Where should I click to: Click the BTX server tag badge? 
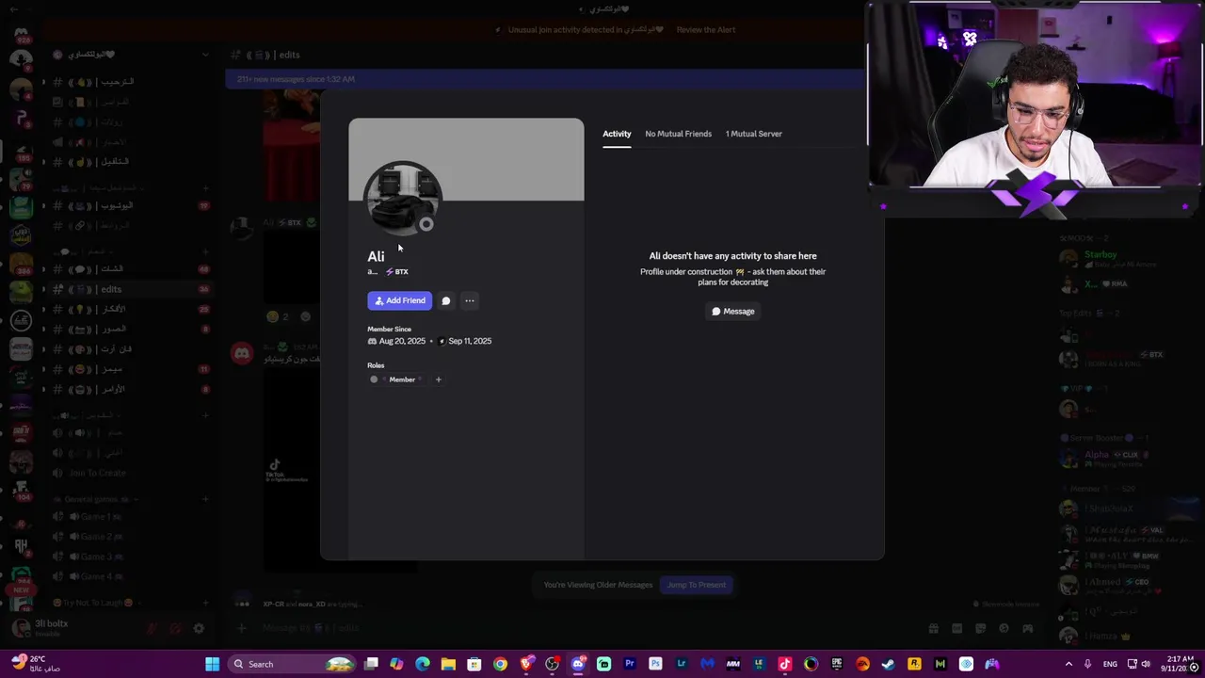[396, 271]
